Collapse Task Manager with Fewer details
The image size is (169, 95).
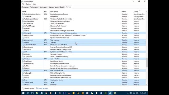pyautogui.click(x=28, y=88)
